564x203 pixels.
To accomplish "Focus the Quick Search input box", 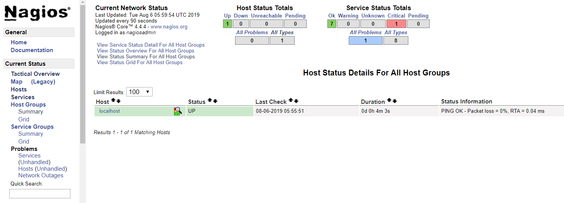I will tap(40, 194).
